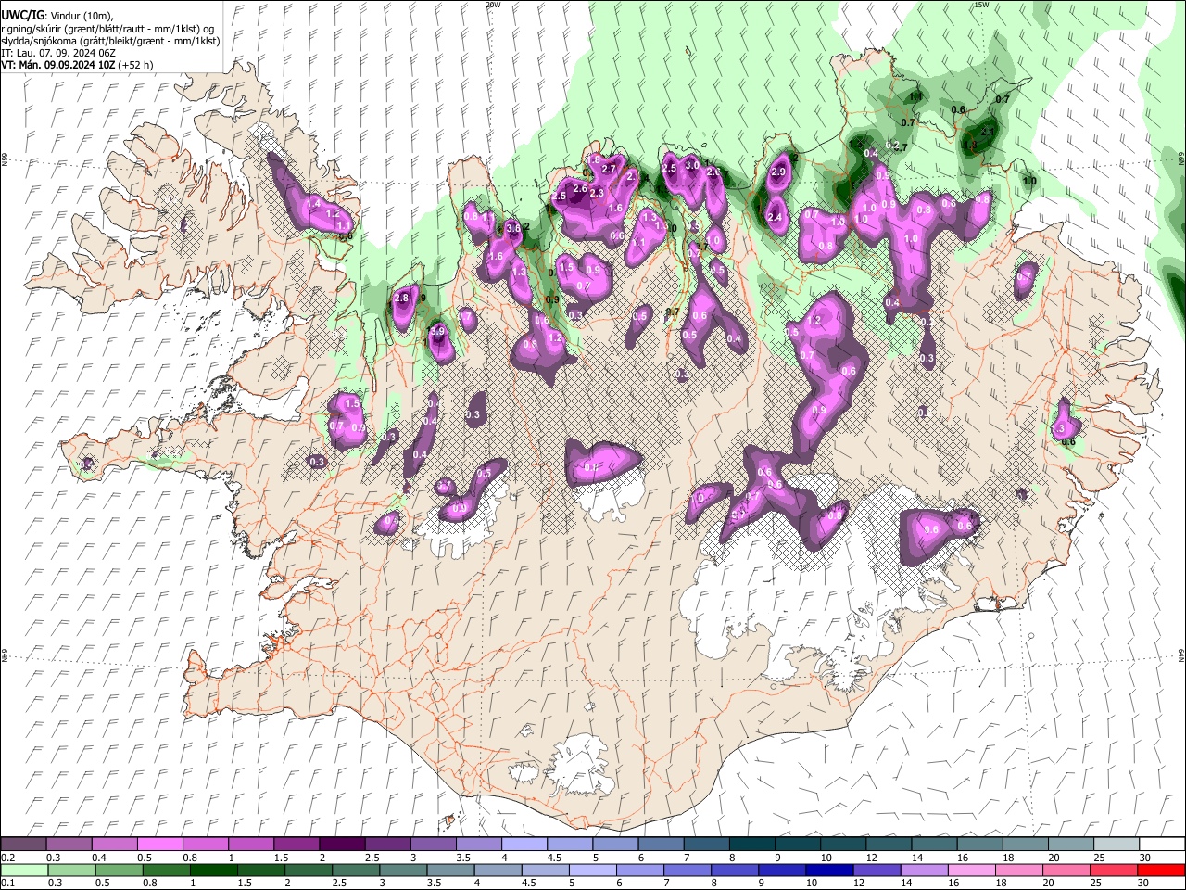Viewport: 1186px width, 890px height.
Task: Click the white above-30 snow scale swatch
Action: (1162, 845)
